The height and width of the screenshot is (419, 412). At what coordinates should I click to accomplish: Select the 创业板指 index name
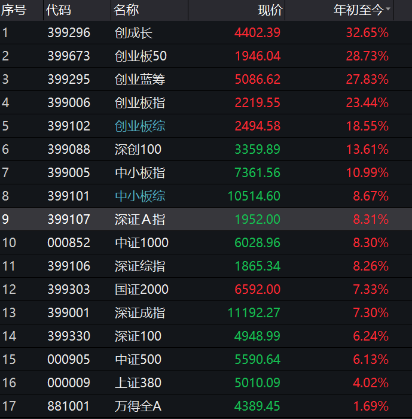coord(140,102)
